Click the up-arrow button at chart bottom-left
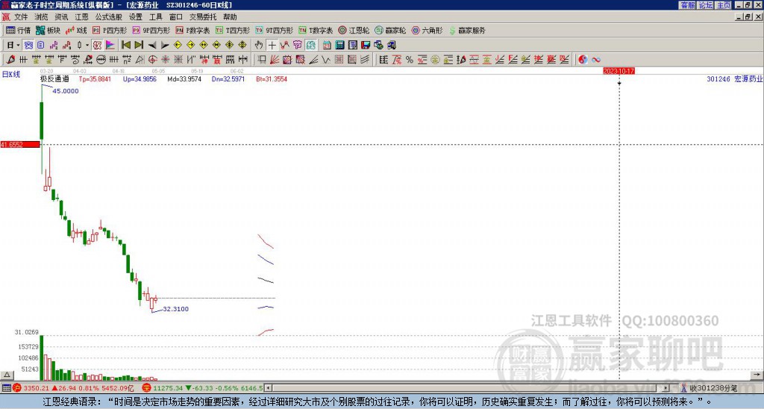This screenshot has width=764, height=409. point(6,375)
